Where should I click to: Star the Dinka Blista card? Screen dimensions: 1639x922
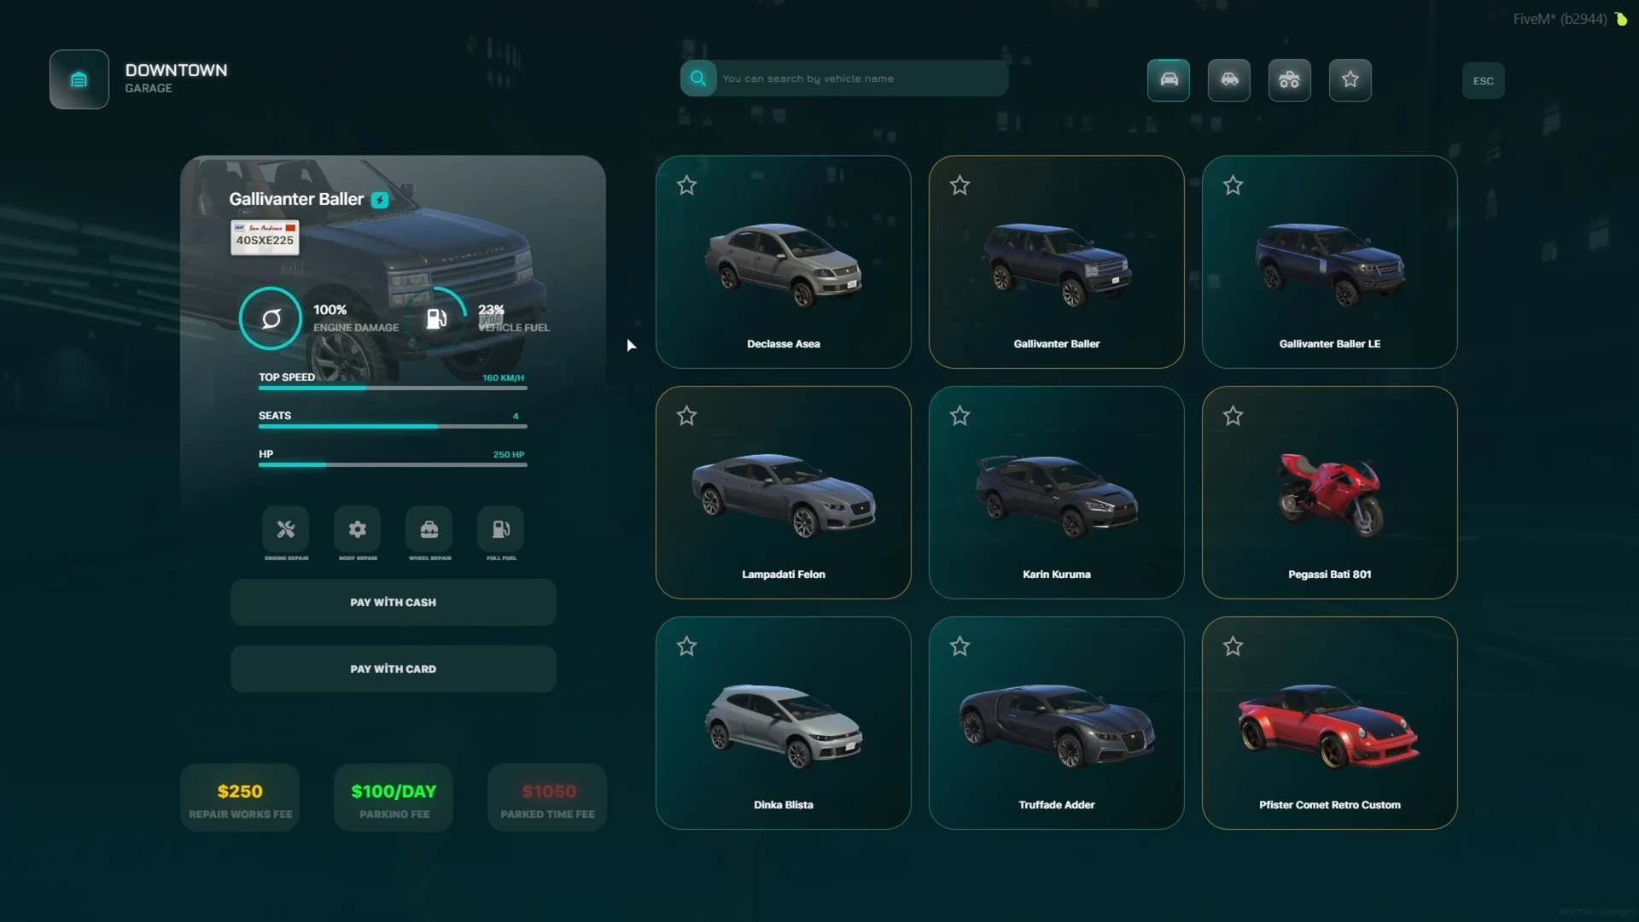click(687, 646)
